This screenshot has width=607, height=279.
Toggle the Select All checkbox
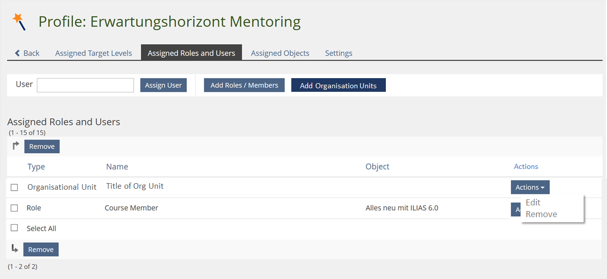(14, 228)
